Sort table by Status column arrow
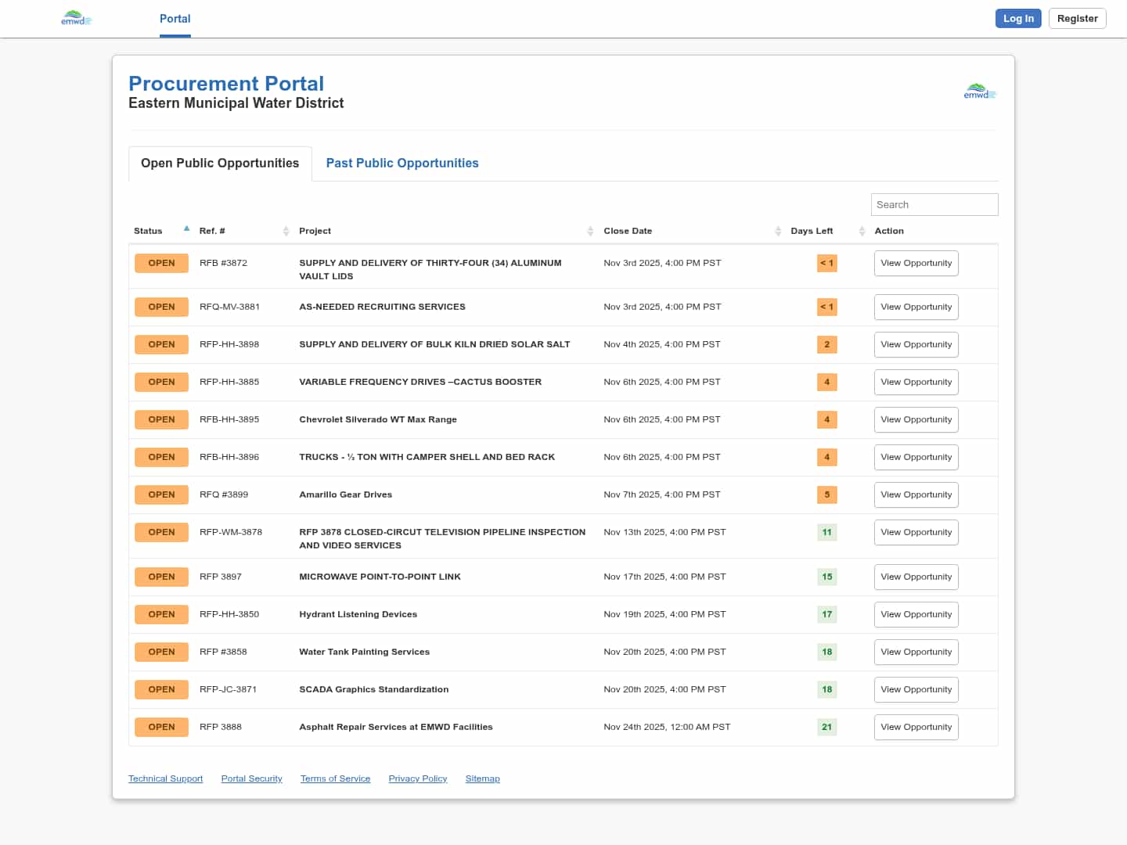The image size is (1127, 845). coord(186,229)
